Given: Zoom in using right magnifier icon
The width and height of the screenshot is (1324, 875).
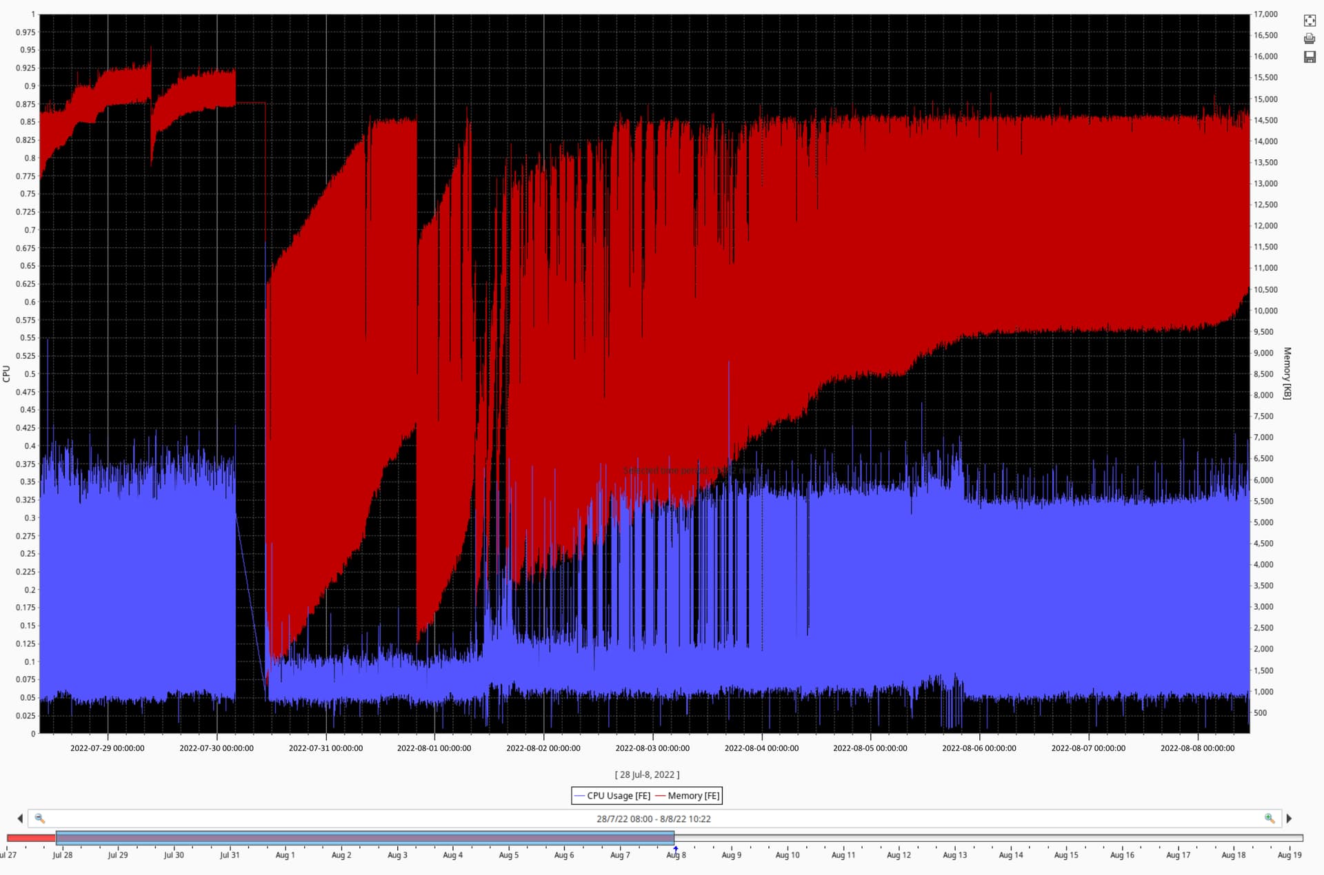Looking at the screenshot, I should (1270, 819).
